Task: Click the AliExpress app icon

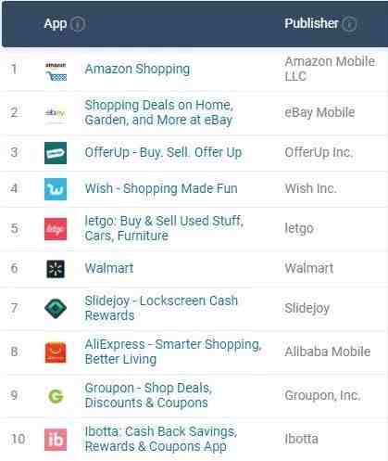Action: click(56, 352)
